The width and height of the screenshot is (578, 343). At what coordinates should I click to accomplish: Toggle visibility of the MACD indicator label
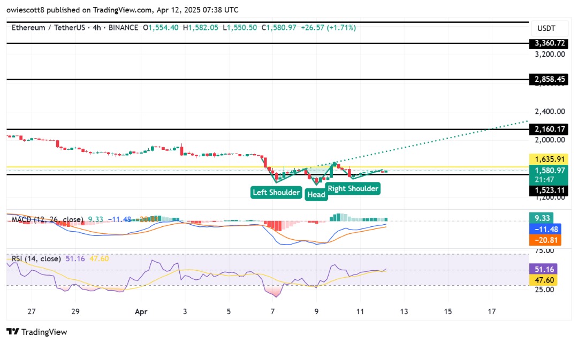click(47, 219)
